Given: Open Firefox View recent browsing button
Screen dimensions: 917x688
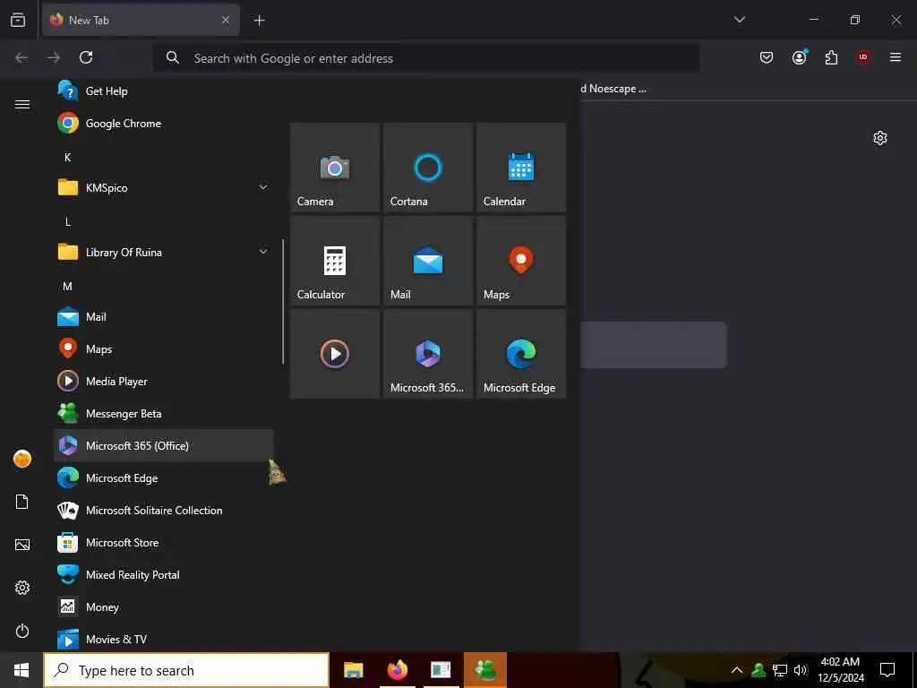Looking at the screenshot, I should click(x=18, y=20).
